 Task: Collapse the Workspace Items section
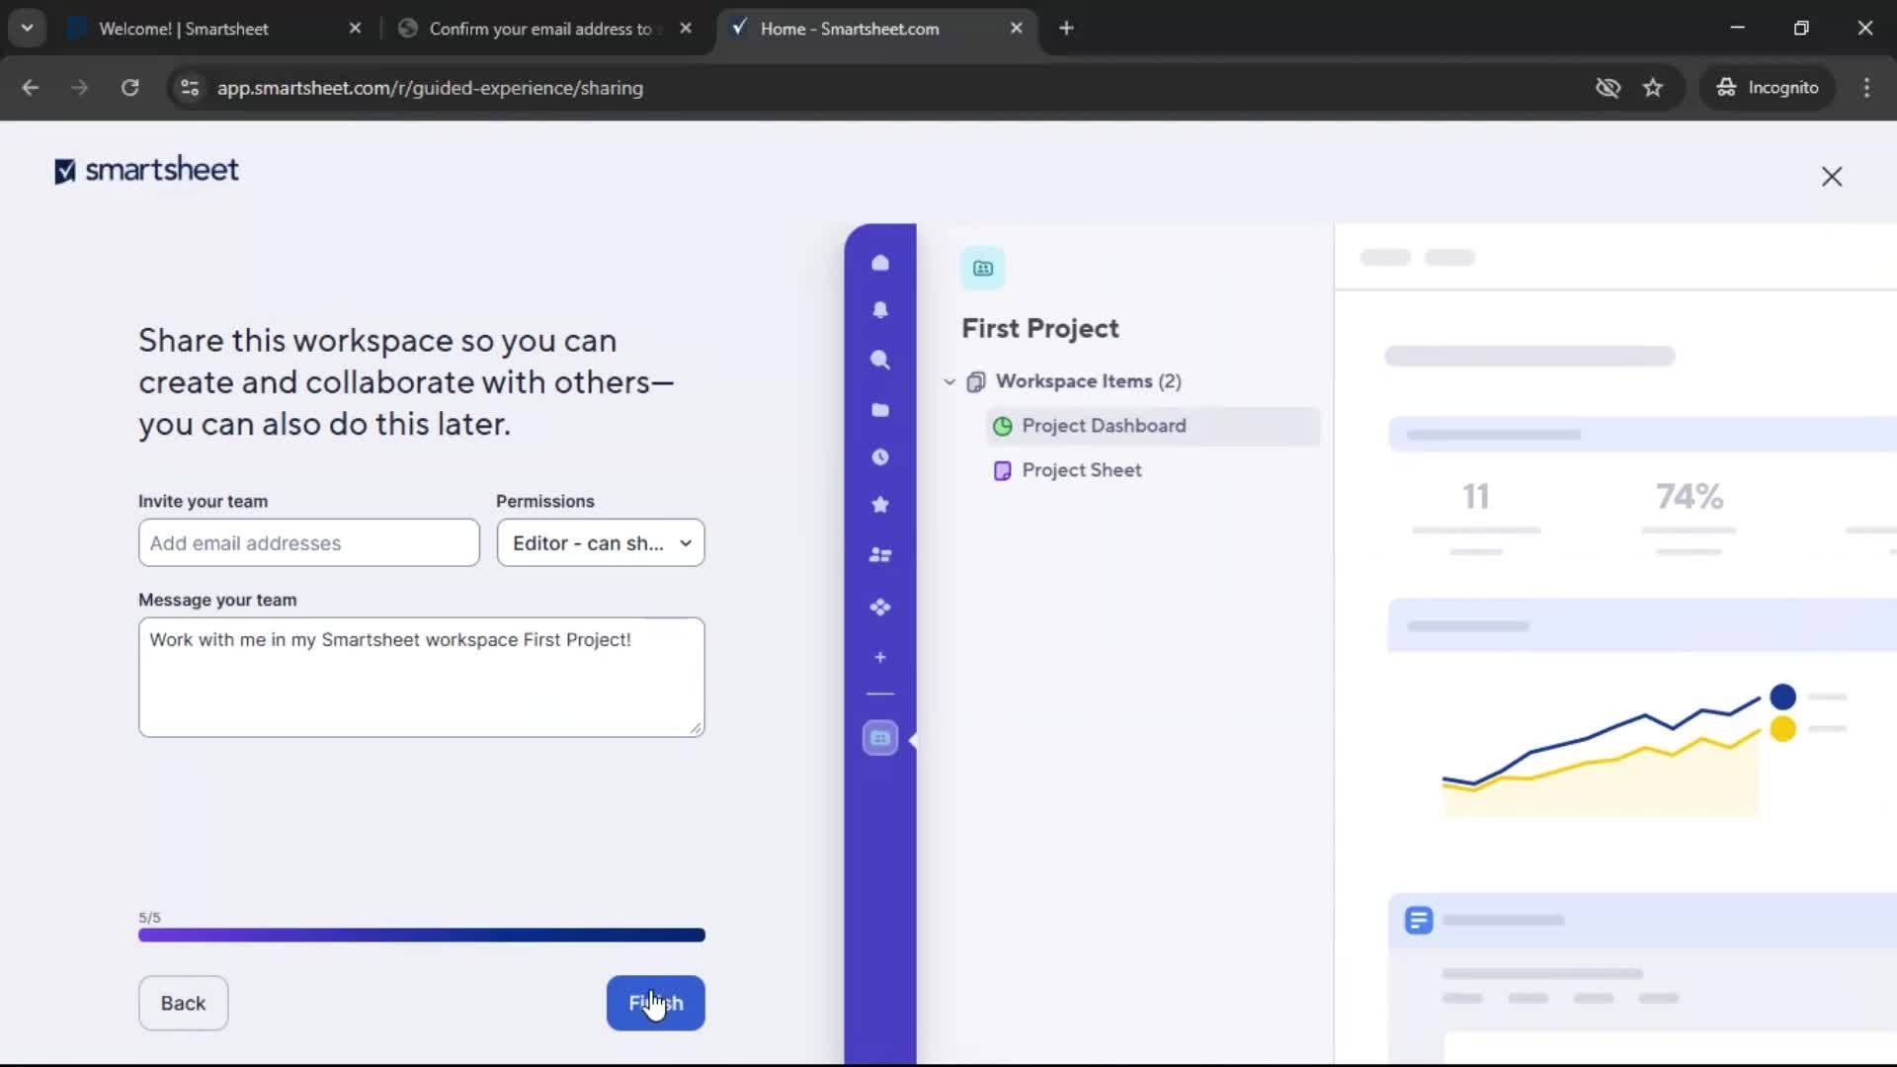pyautogui.click(x=948, y=381)
